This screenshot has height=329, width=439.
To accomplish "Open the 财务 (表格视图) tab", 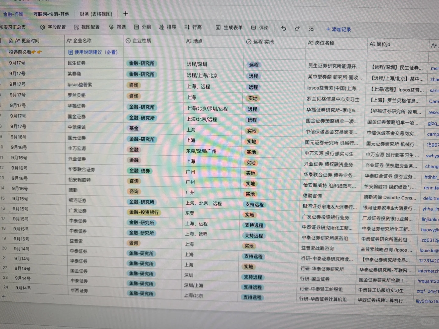I will pyautogui.click(x=96, y=14).
